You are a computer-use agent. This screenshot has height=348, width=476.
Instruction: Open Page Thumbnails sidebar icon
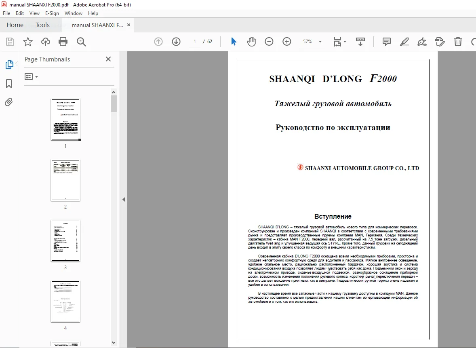[x=9, y=65]
